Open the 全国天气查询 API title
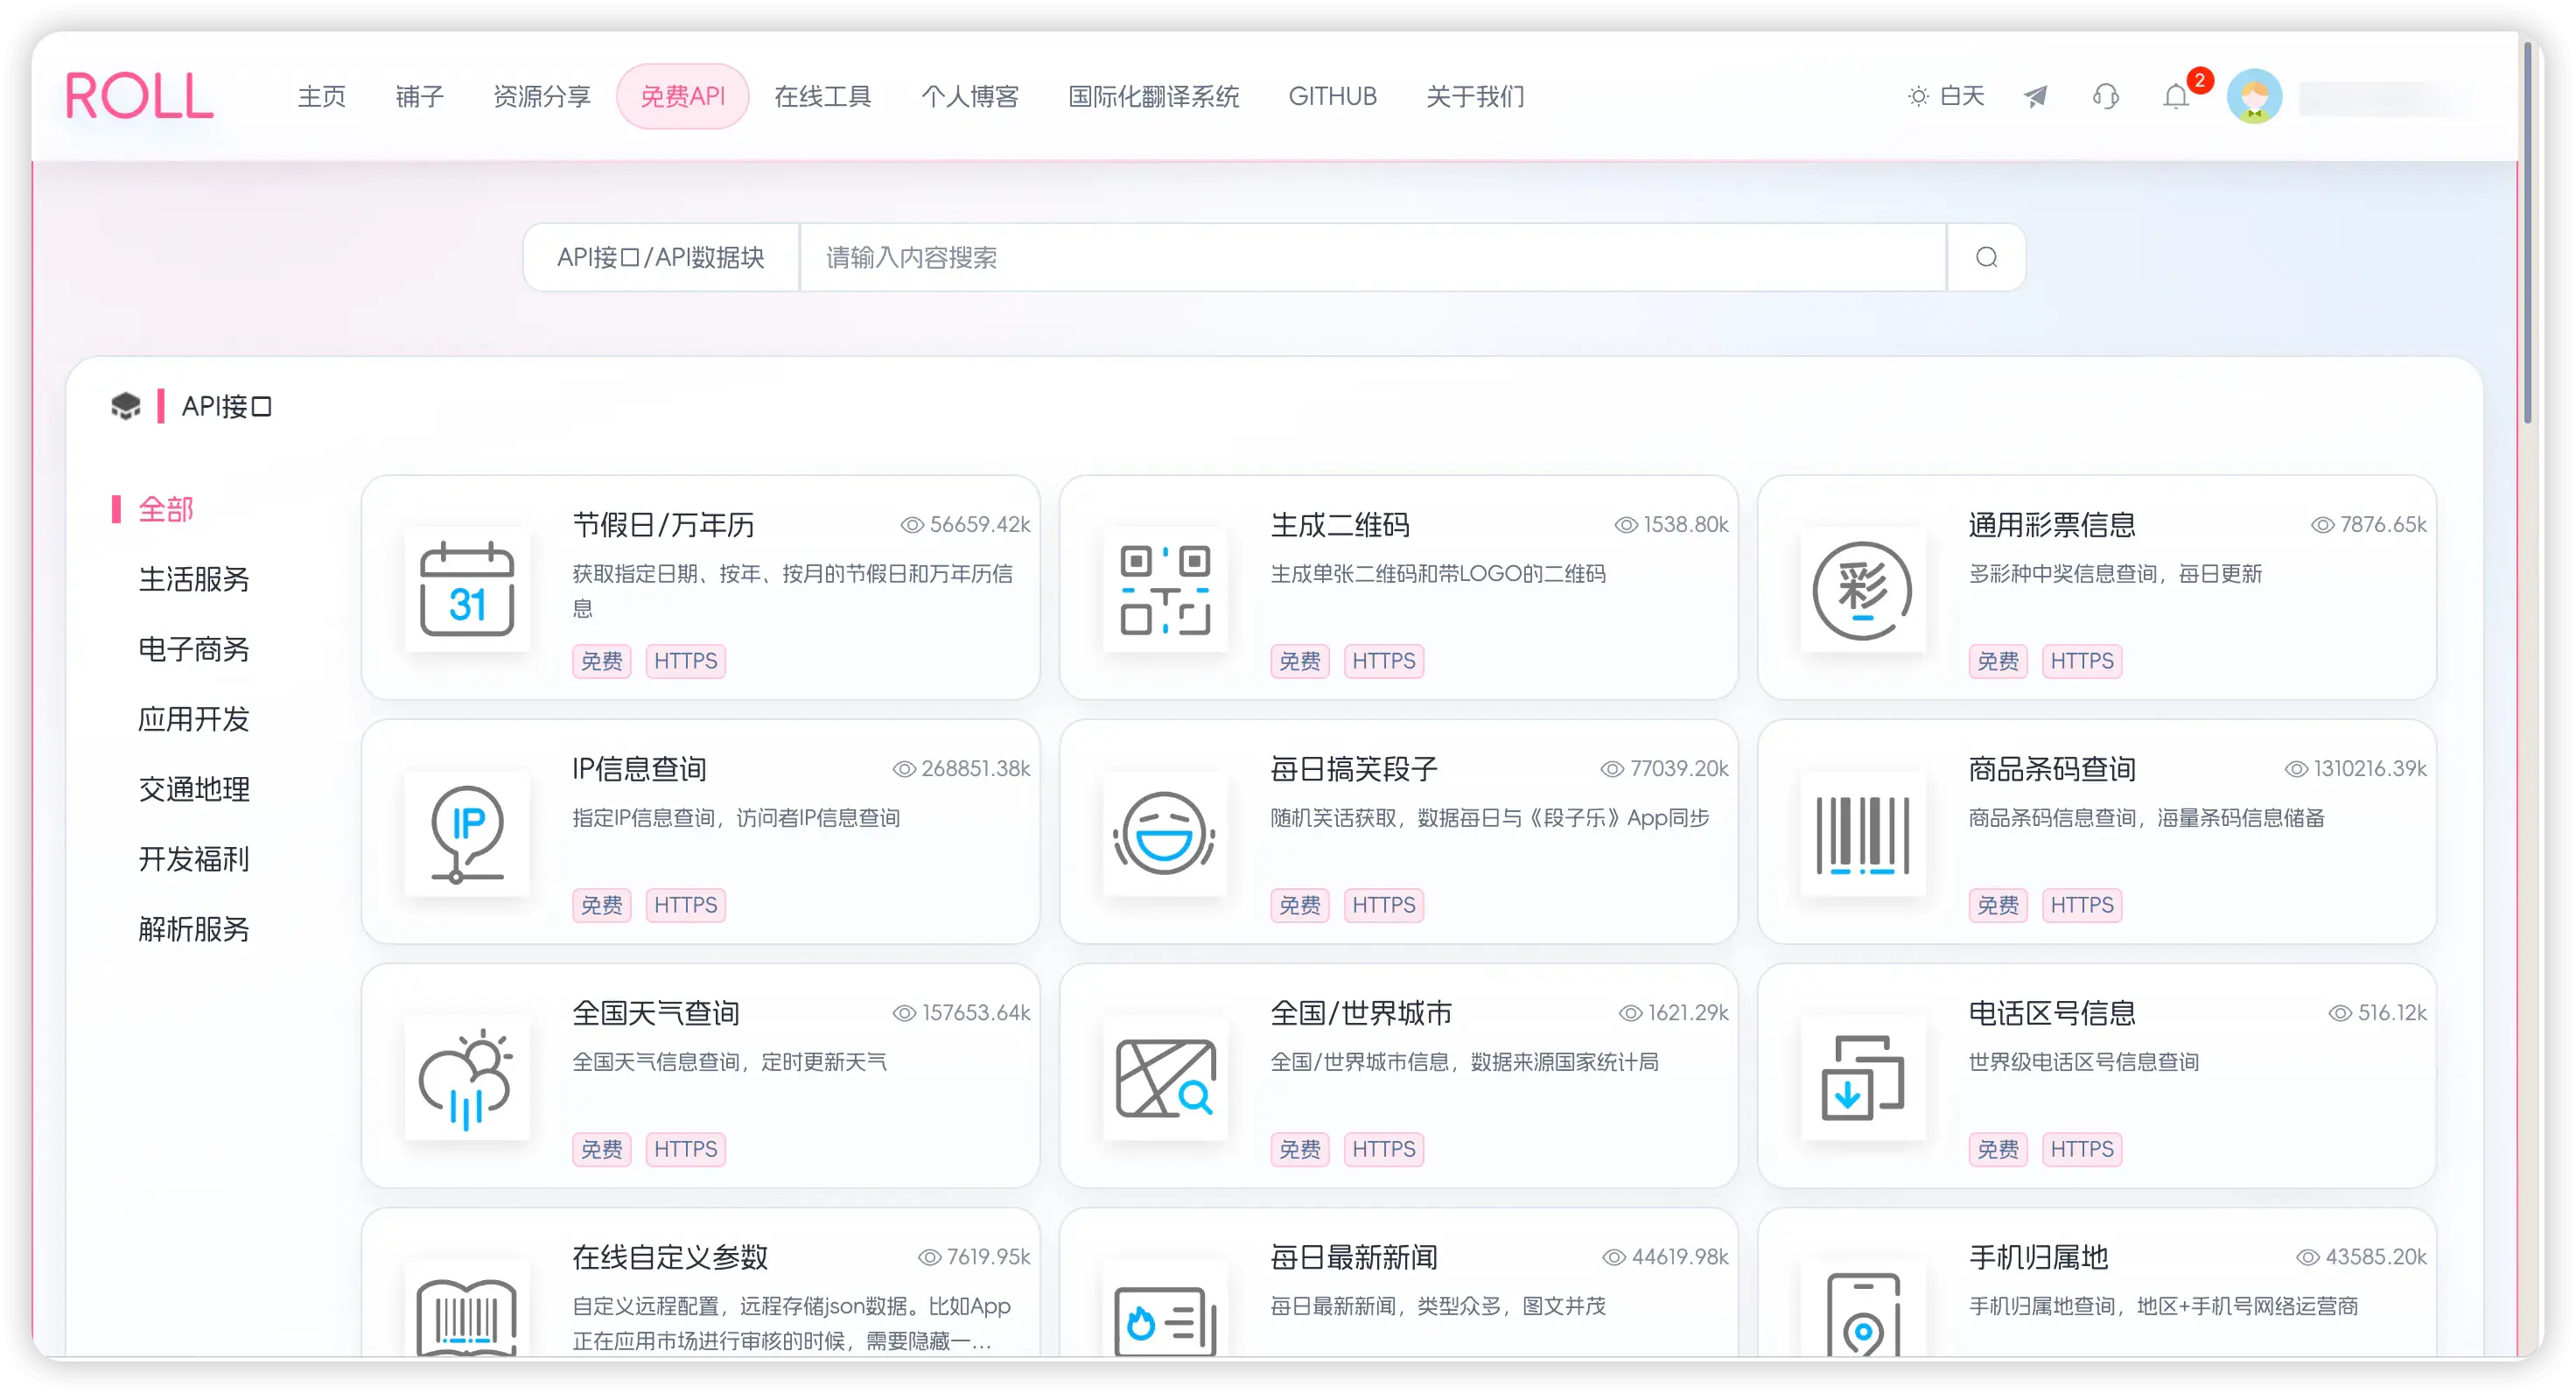 coord(656,1012)
